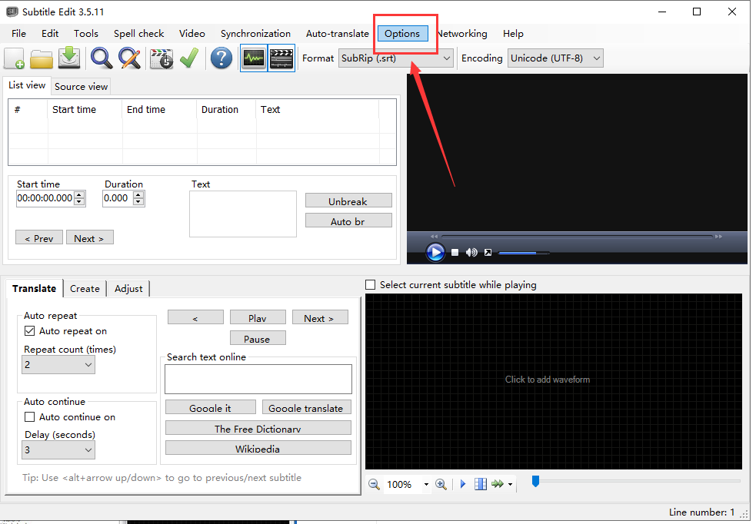
Task: Click the Google translate button
Action: coord(307,407)
